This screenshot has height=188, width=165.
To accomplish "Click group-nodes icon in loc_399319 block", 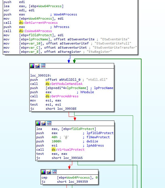I will coord(43,66).
